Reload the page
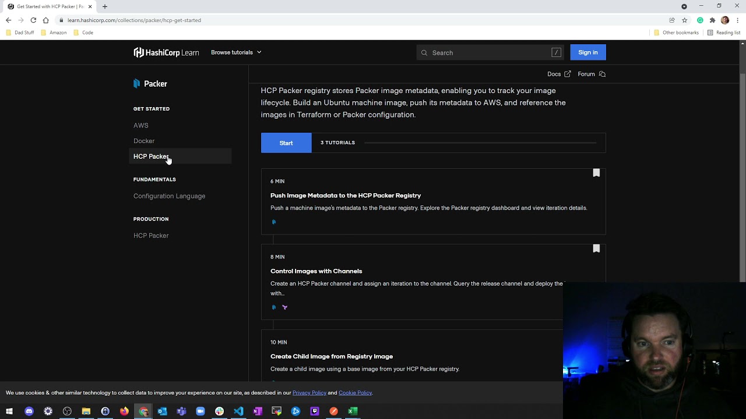Image resolution: width=746 pixels, height=419 pixels. tap(33, 20)
